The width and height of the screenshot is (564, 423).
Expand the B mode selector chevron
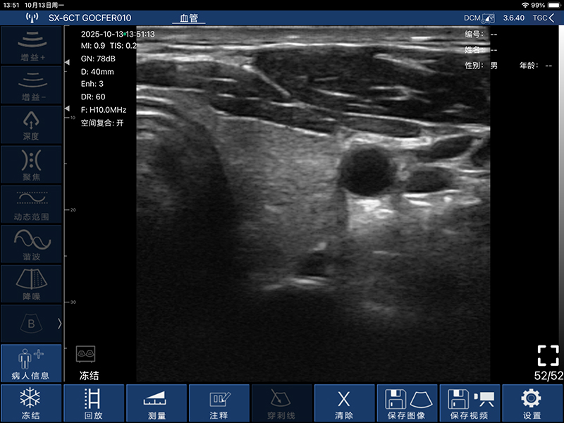click(x=59, y=324)
